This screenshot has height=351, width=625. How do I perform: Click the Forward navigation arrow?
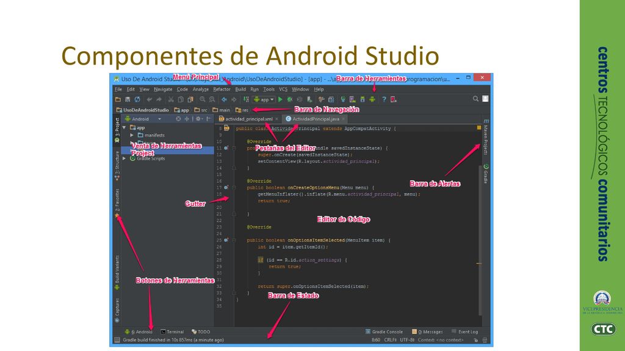[234, 99]
